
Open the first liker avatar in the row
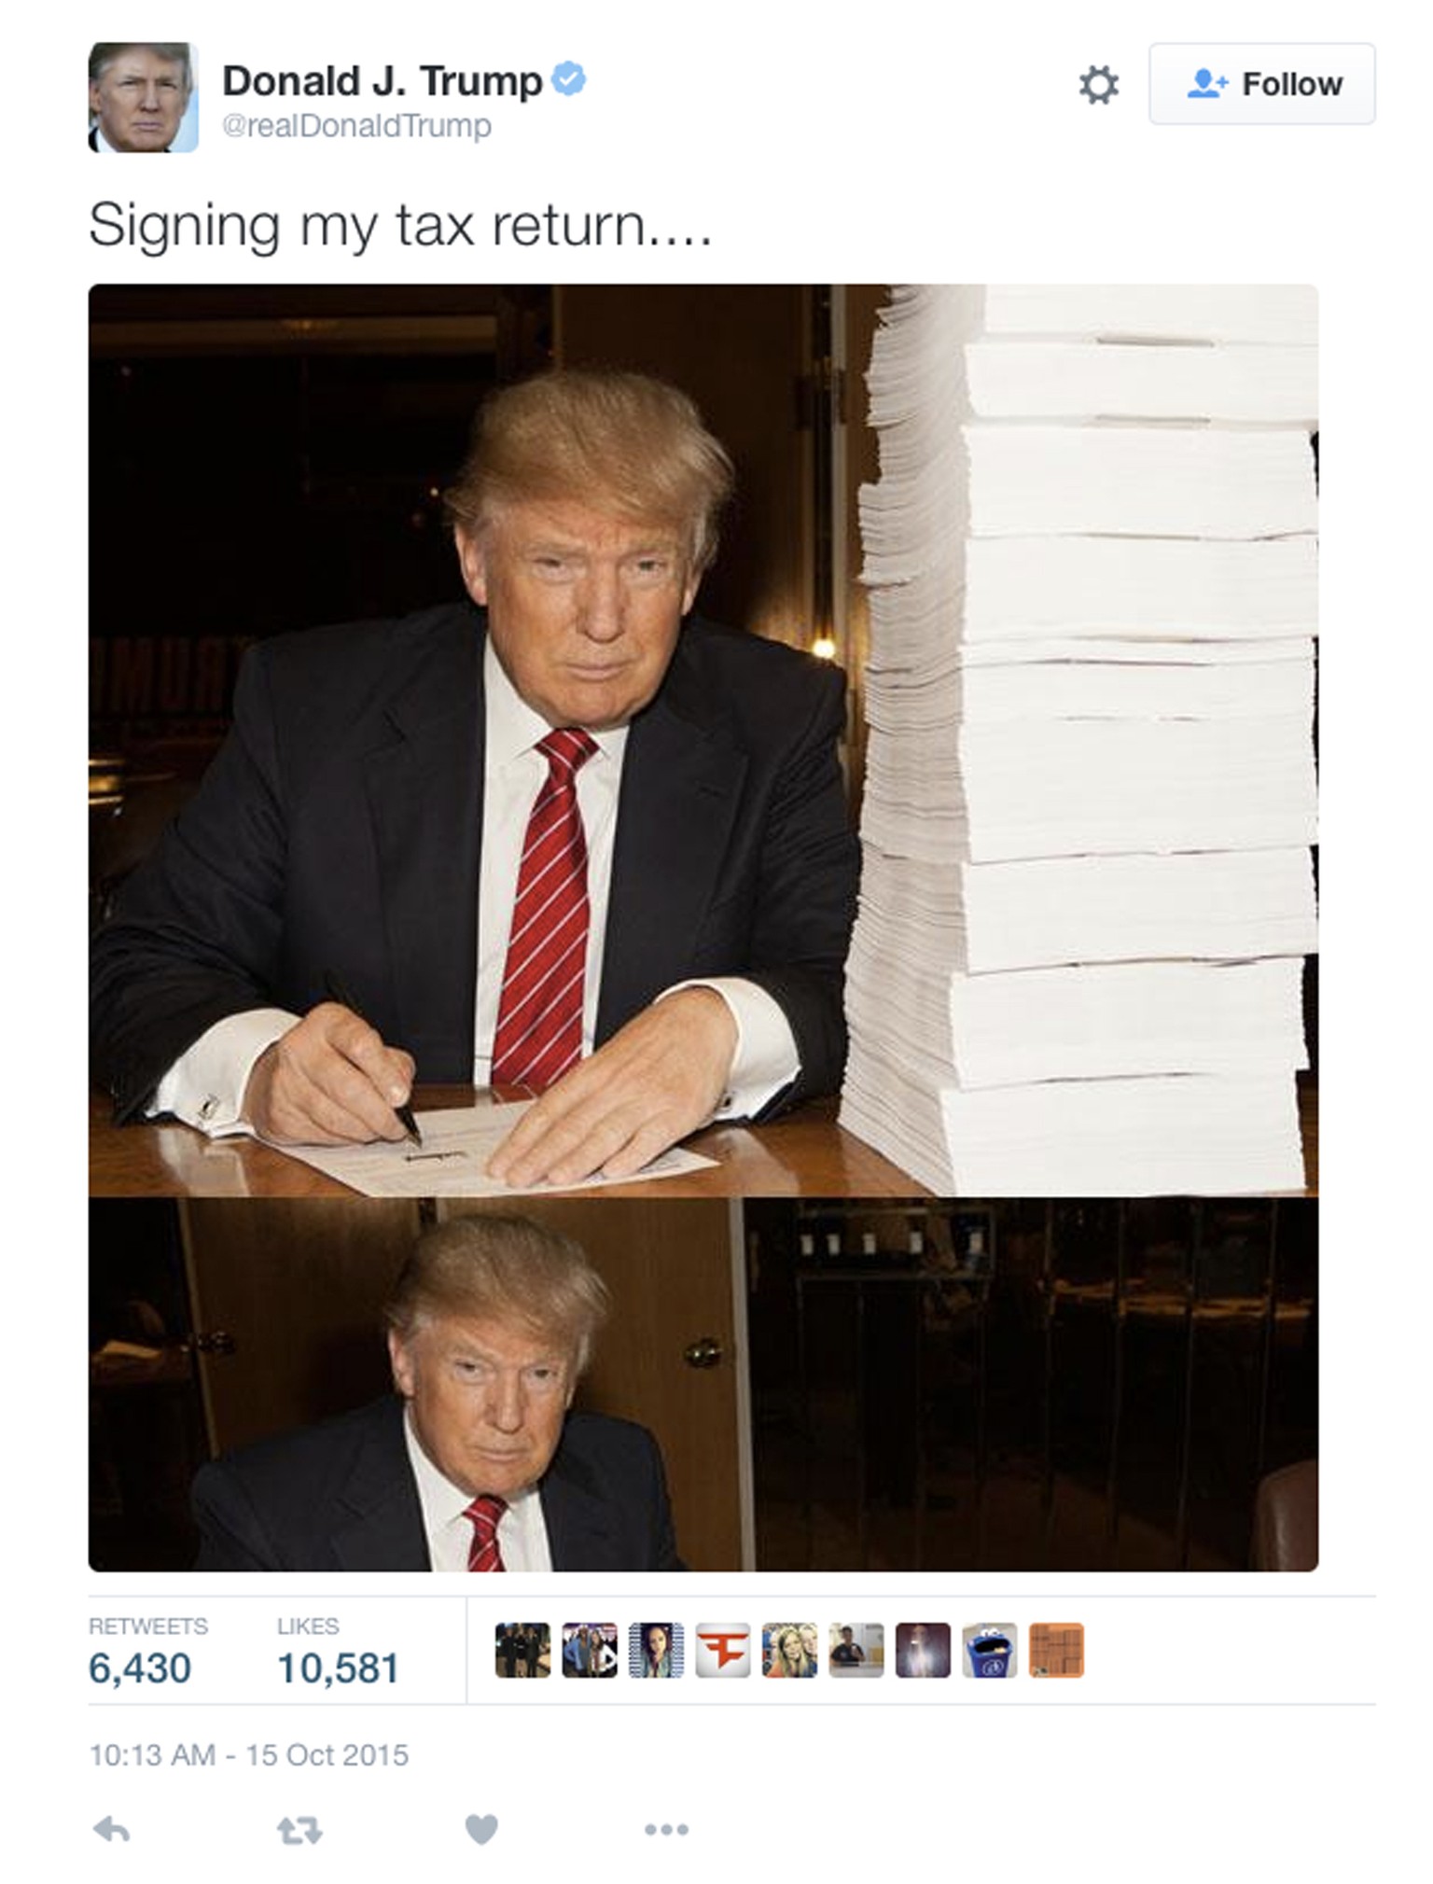coord(522,1650)
